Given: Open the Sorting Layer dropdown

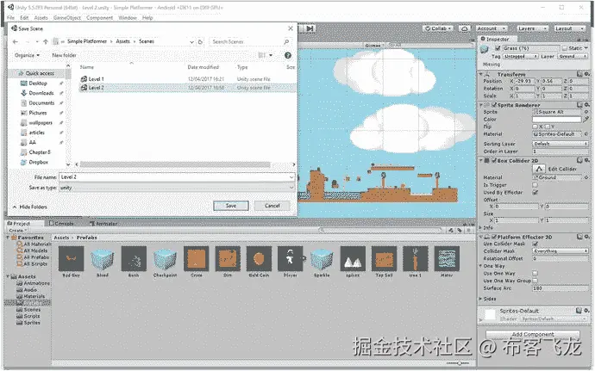Looking at the screenshot, I should [561, 144].
